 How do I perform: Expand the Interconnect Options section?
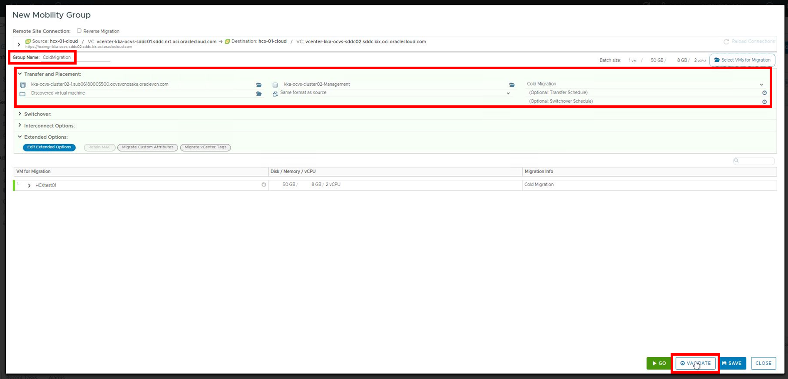click(20, 125)
